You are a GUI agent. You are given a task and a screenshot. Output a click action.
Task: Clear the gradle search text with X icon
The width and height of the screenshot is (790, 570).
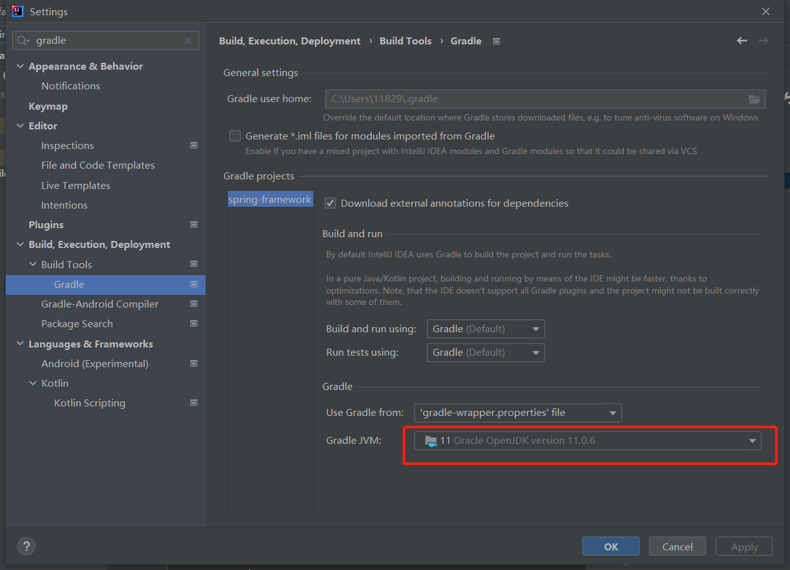click(x=188, y=41)
